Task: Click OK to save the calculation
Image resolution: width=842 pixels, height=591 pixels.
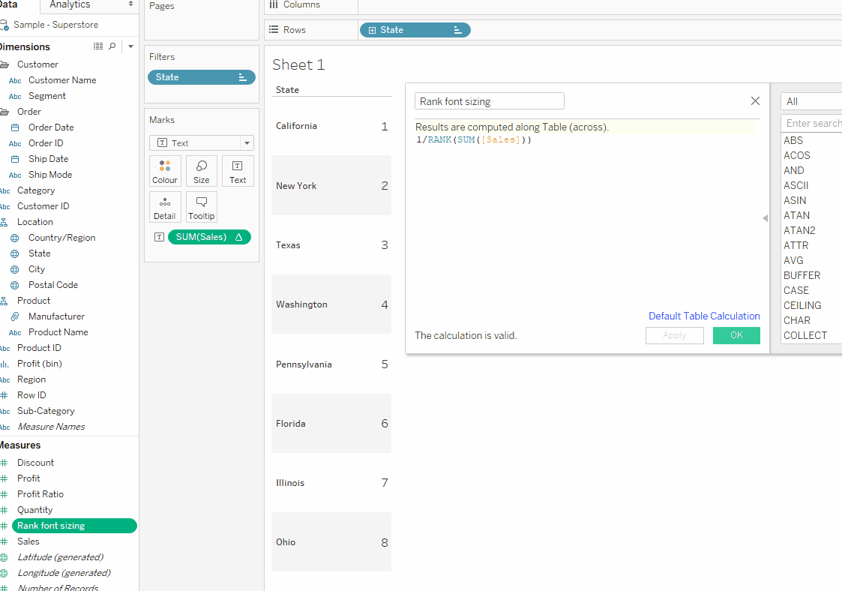Action: 736,335
